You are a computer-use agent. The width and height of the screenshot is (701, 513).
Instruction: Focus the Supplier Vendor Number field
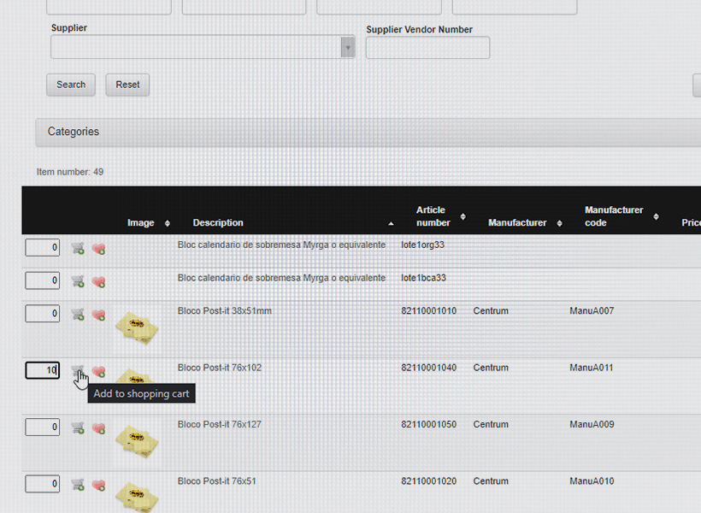coord(427,48)
